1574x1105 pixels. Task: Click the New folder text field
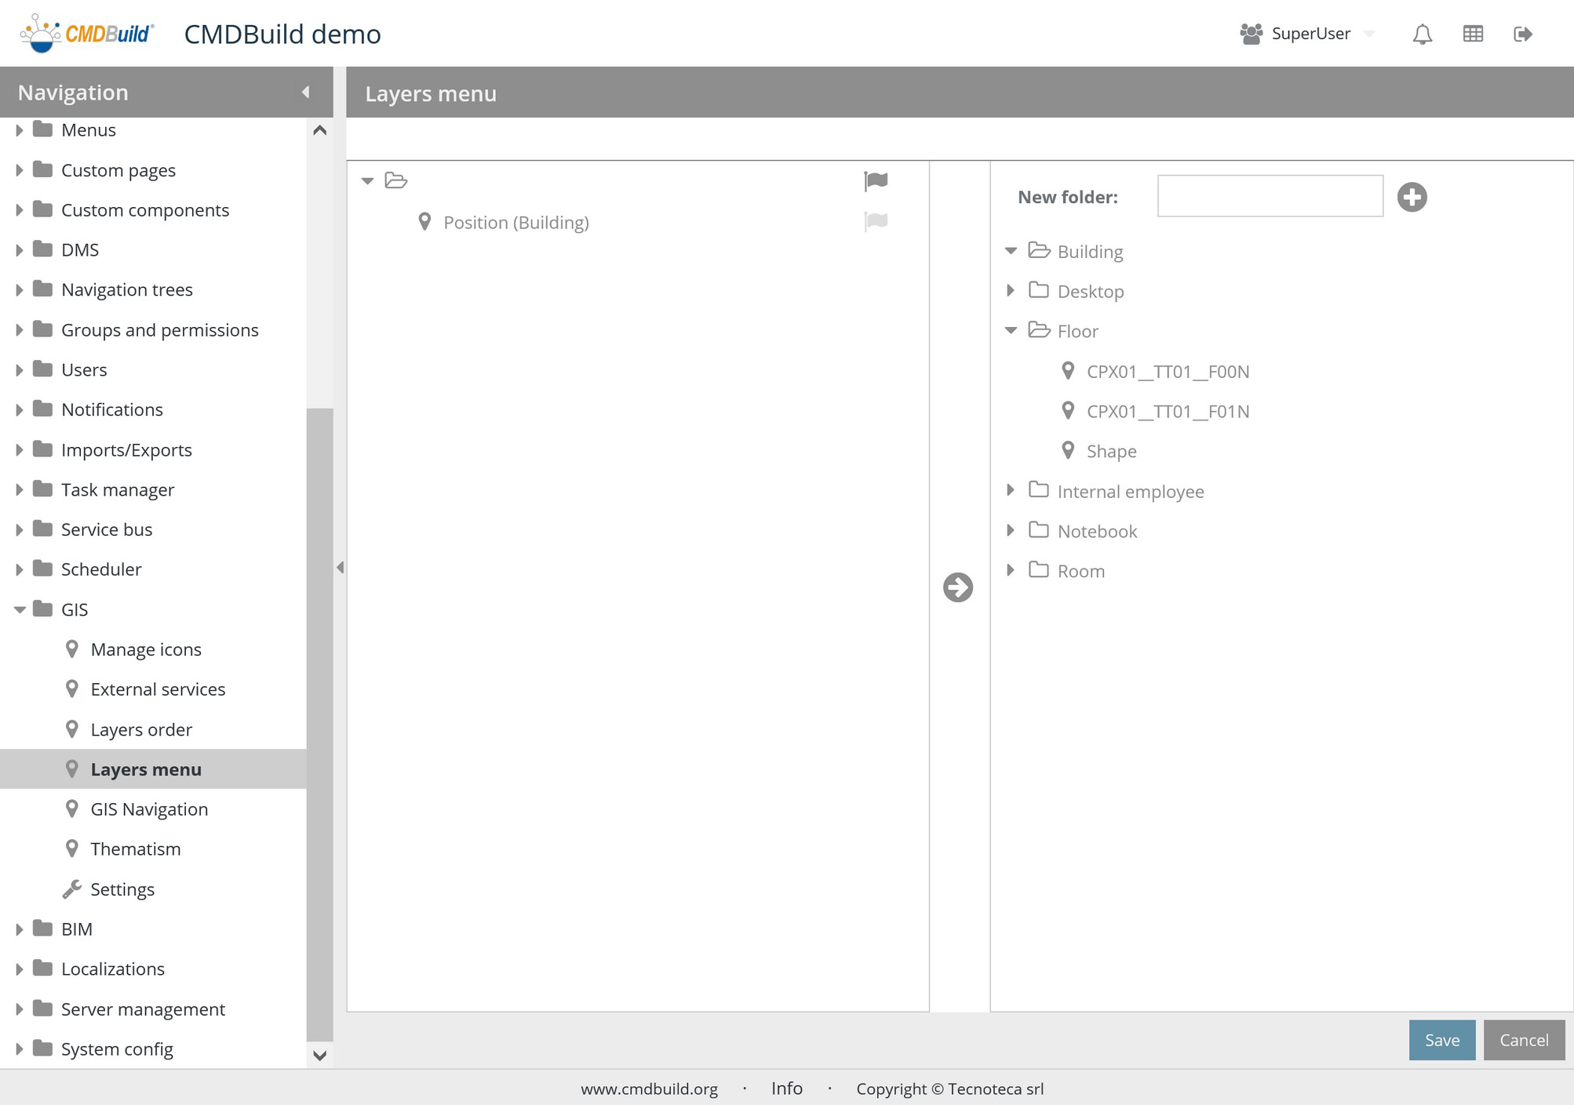(1270, 196)
